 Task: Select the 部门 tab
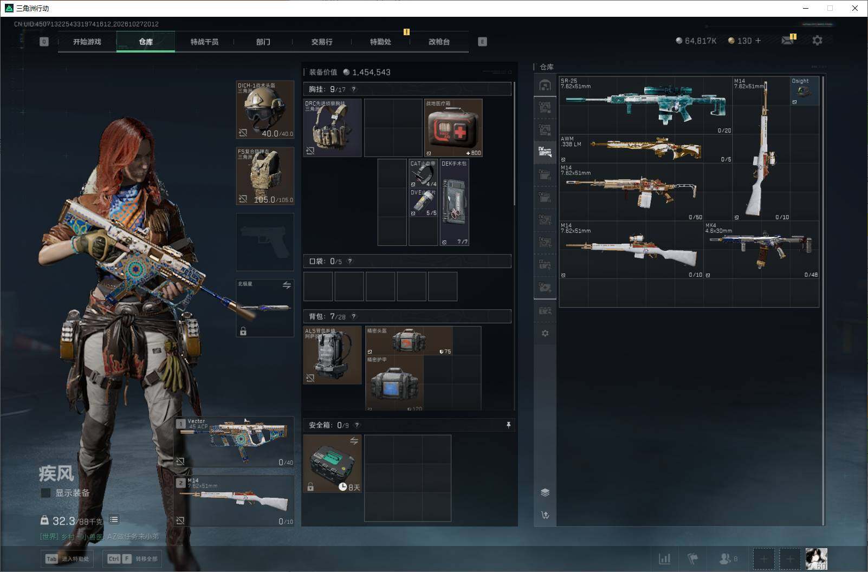coord(263,42)
